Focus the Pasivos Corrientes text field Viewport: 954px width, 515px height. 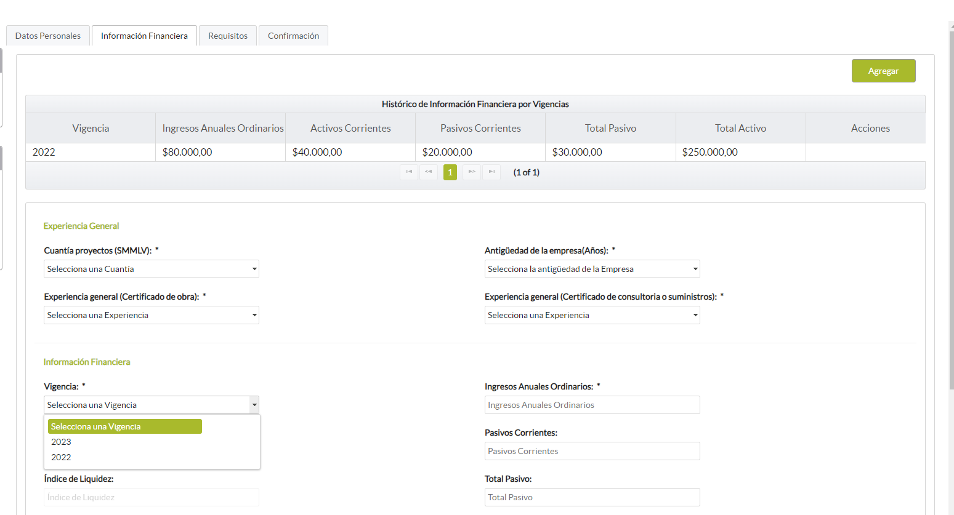(x=592, y=451)
